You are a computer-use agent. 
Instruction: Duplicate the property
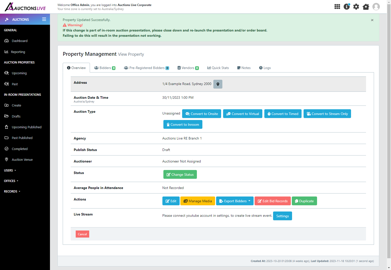point(304,201)
